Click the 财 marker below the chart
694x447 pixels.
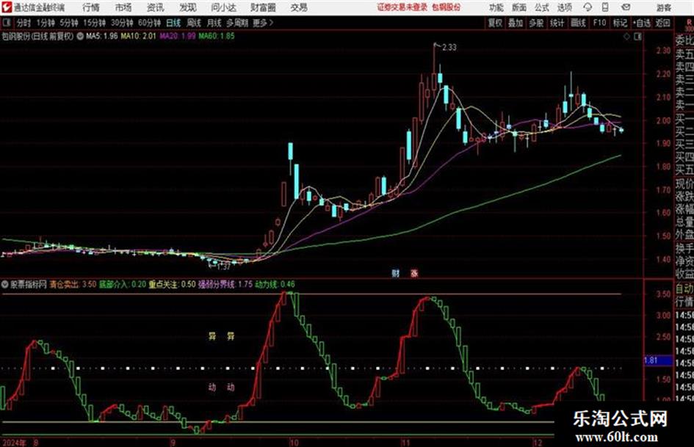pos(396,273)
